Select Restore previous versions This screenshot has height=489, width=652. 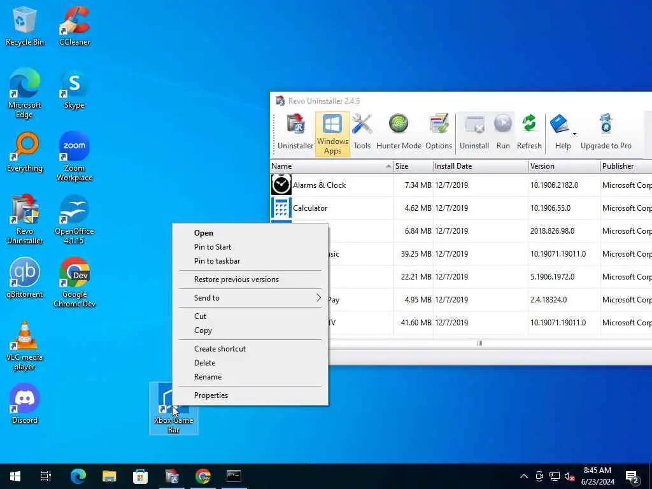tap(250, 280)
